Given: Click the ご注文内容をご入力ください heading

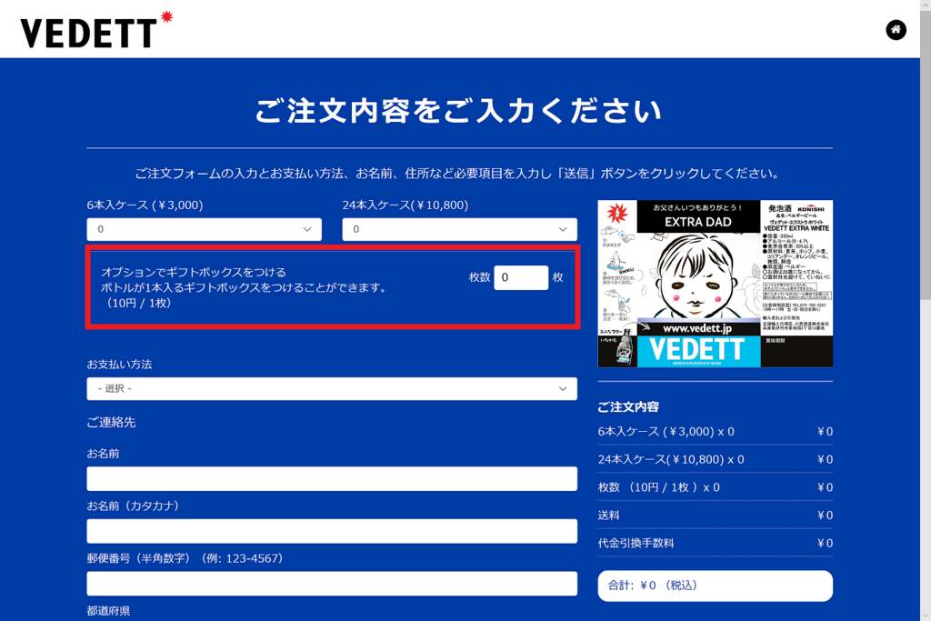Looking at the screenshot, I should click(459, 111).
